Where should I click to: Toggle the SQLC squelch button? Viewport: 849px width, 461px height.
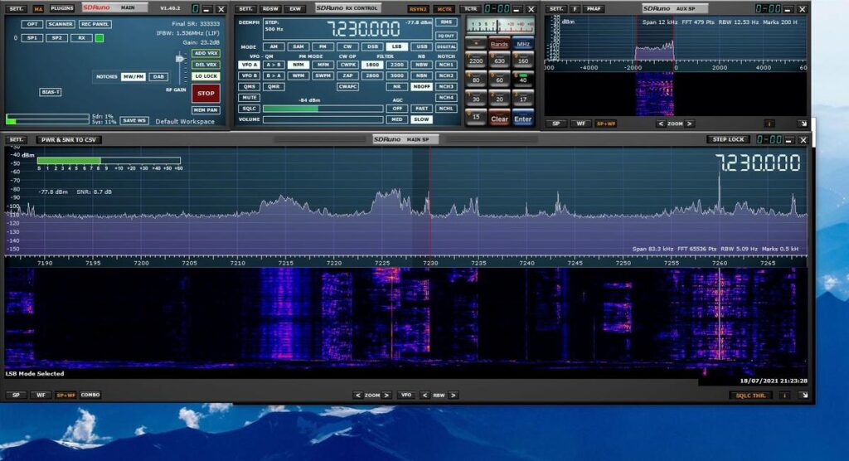click(249, 109)
